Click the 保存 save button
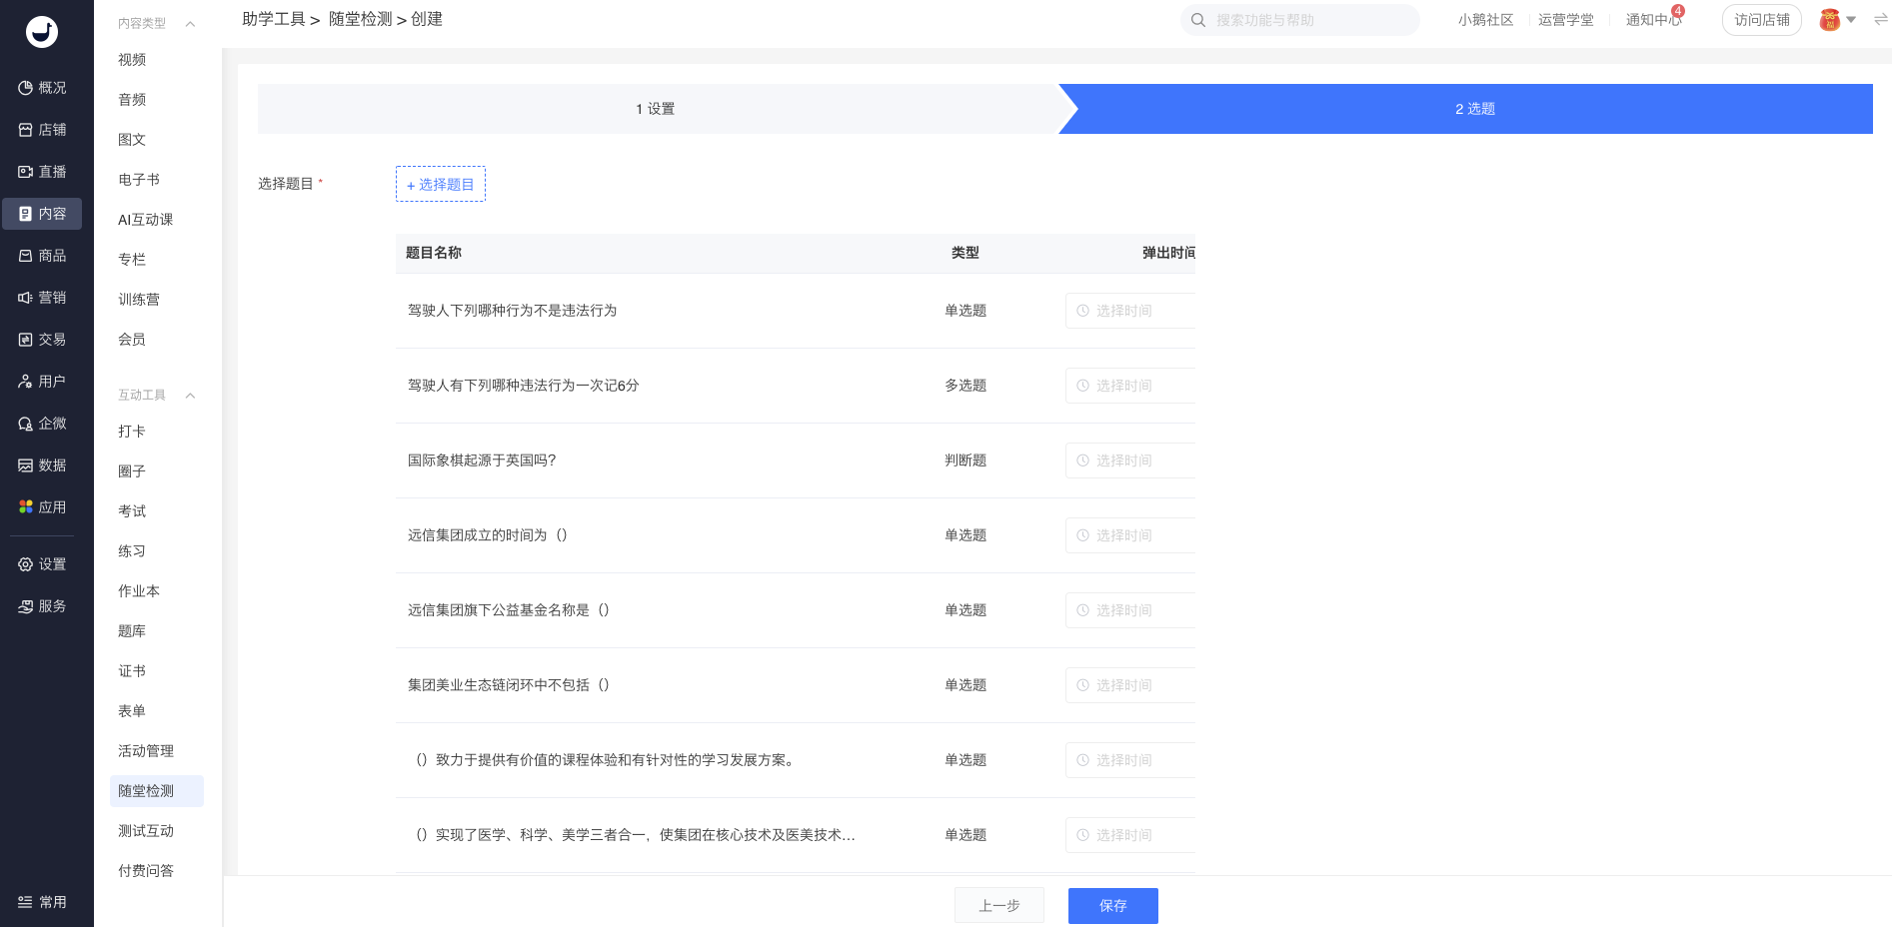Screen dimensions: 1892x927 click(x=1112, y=906)
